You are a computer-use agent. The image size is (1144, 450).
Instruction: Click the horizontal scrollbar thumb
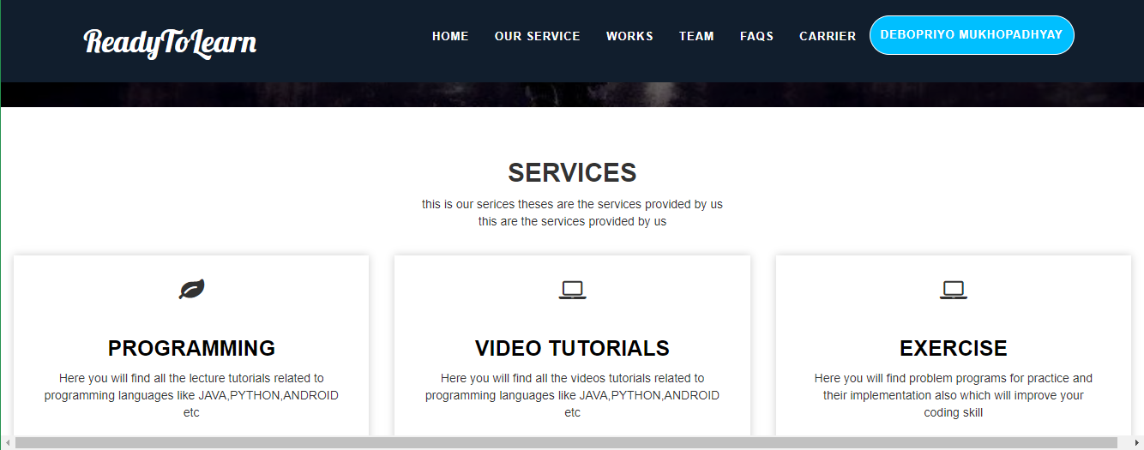[x=566, y=443]
